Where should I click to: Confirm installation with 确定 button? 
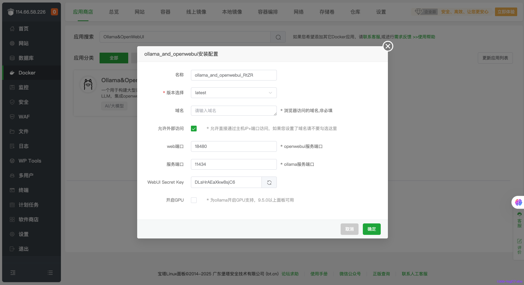pyautogui.click(x=372, y=229)
